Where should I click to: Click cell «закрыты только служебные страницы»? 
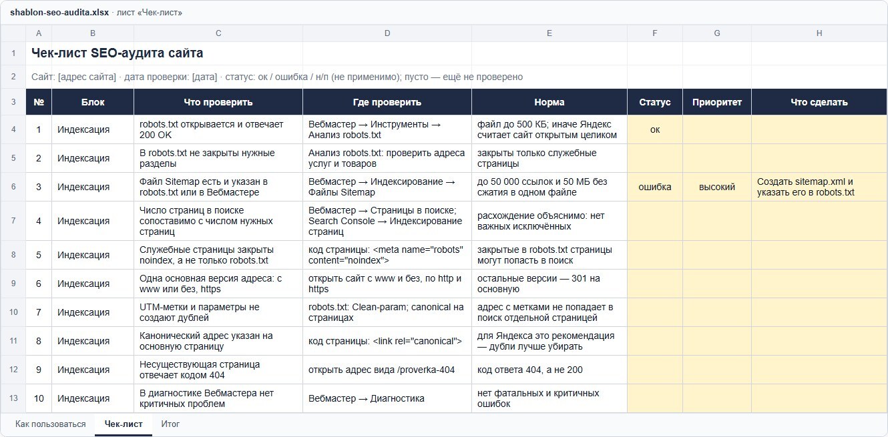pyautogui.click(x=549, y=158)
